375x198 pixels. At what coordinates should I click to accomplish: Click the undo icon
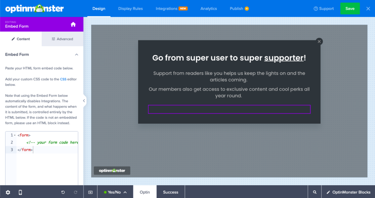click(63, 192)
